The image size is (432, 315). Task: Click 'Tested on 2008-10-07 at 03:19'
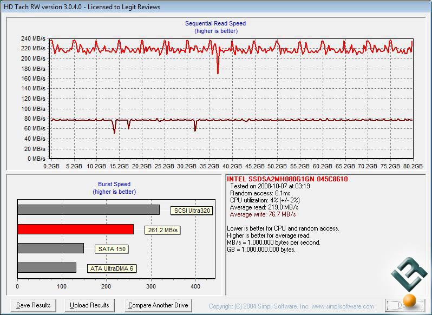(270, 186)
